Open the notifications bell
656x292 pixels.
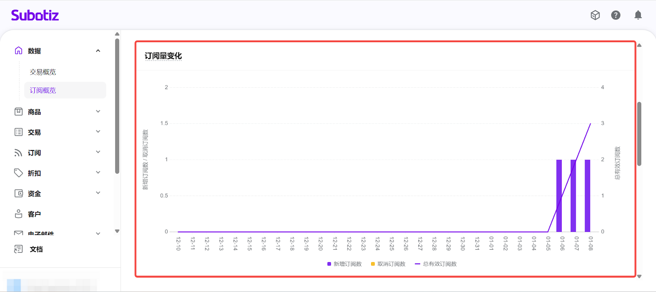[x=638, y=15]
